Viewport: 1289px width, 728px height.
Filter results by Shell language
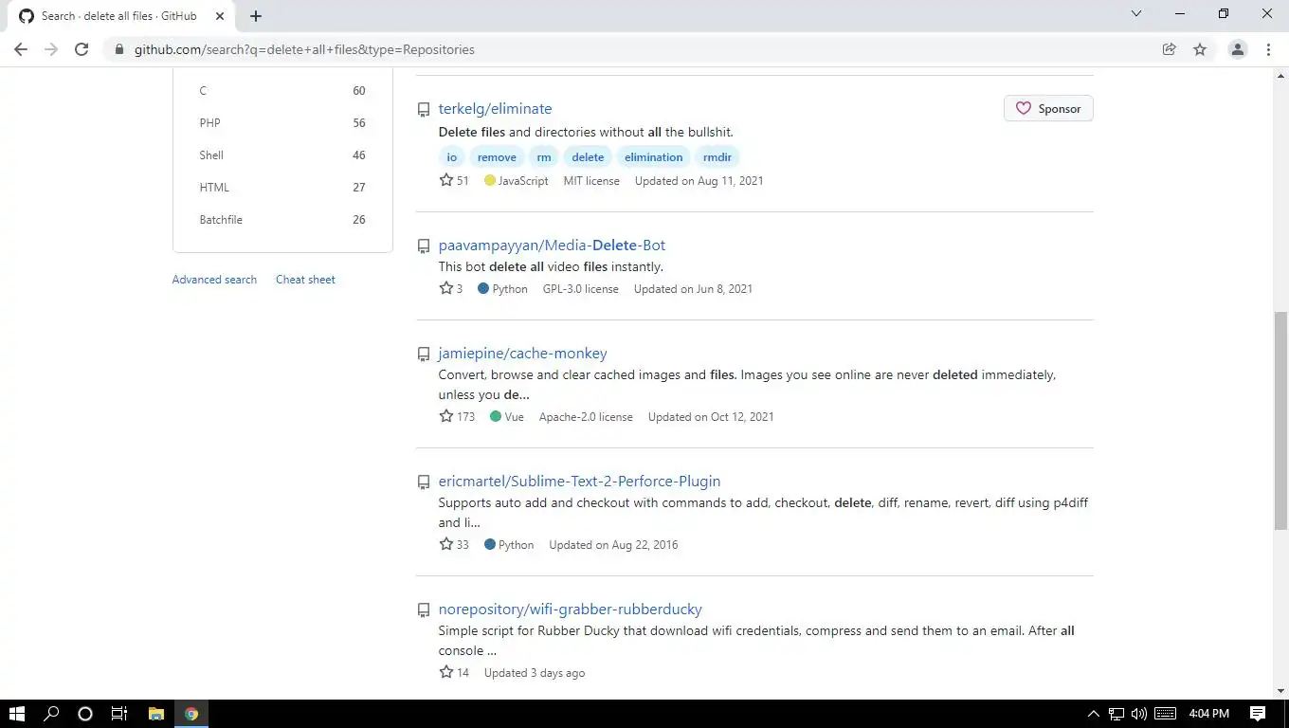click(282, 155)
